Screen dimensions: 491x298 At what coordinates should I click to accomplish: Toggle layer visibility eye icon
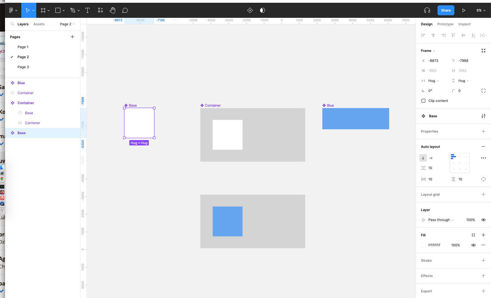coord(483,220)
